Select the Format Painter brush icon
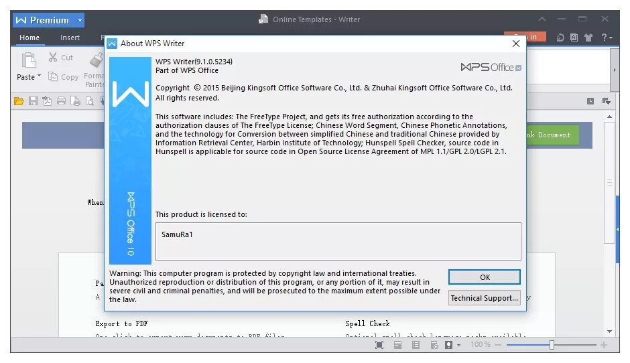Viewport: 630px width, 363px height. point(97,60)
